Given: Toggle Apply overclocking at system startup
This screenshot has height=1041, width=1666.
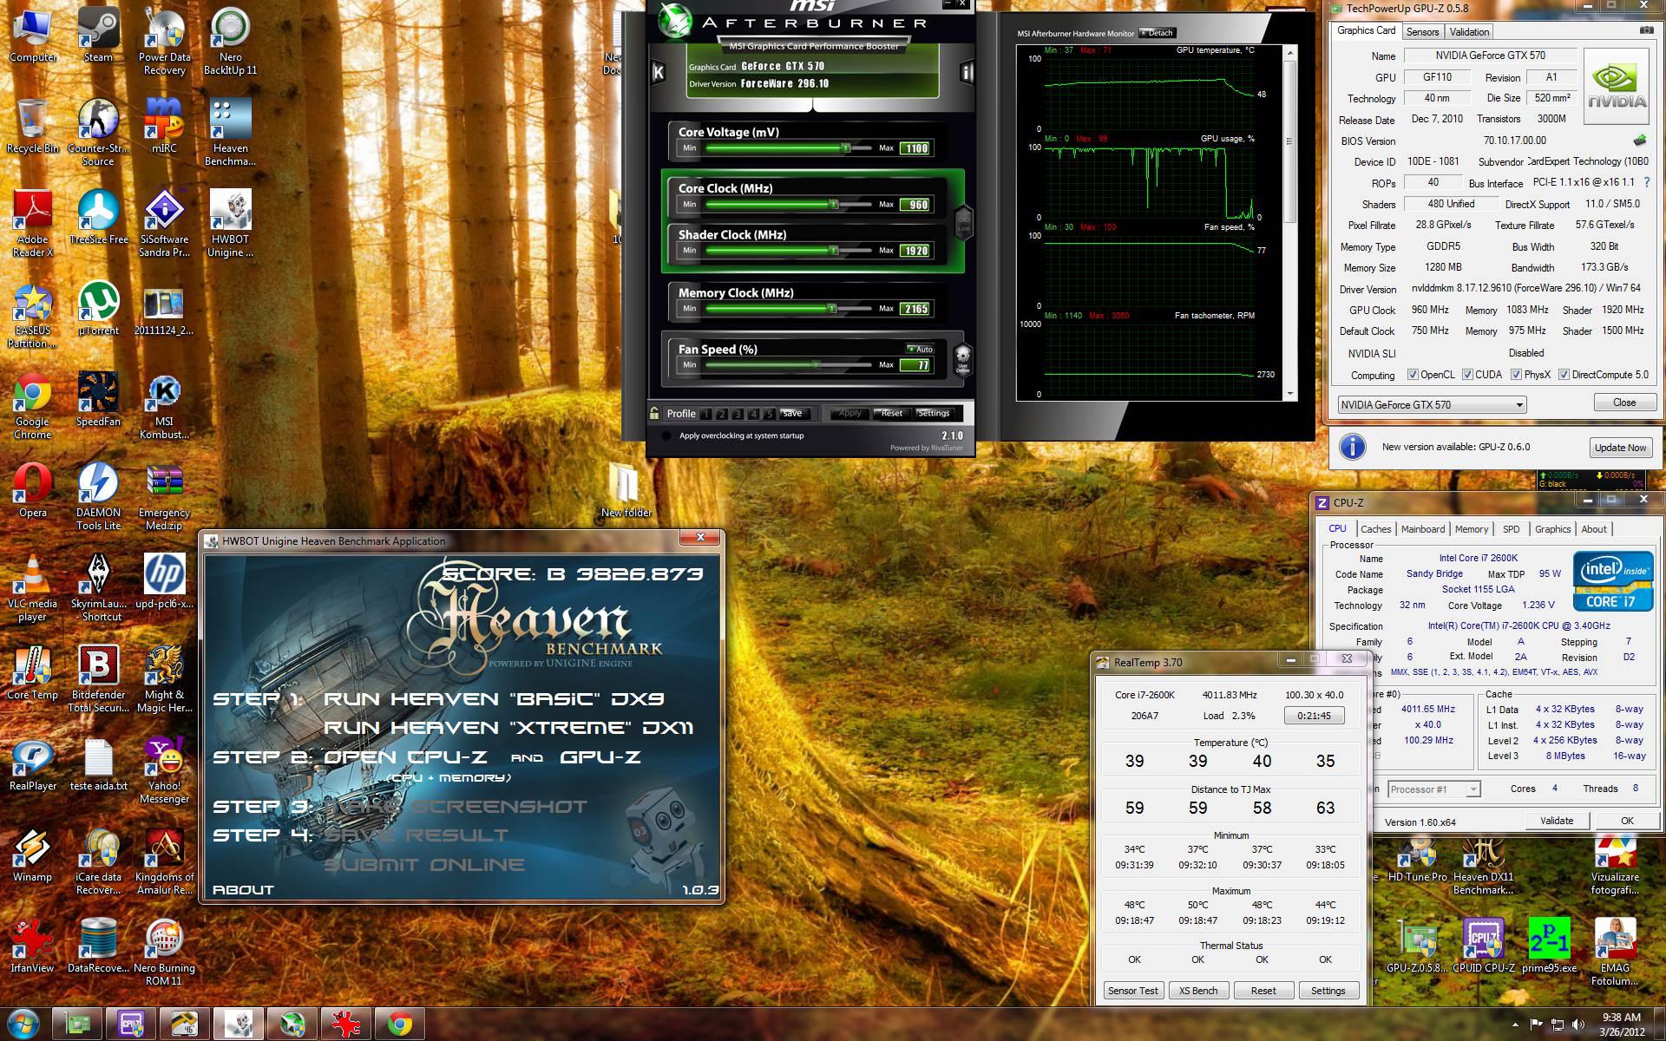Looking at the screenshot, I should tap(666, 435).
